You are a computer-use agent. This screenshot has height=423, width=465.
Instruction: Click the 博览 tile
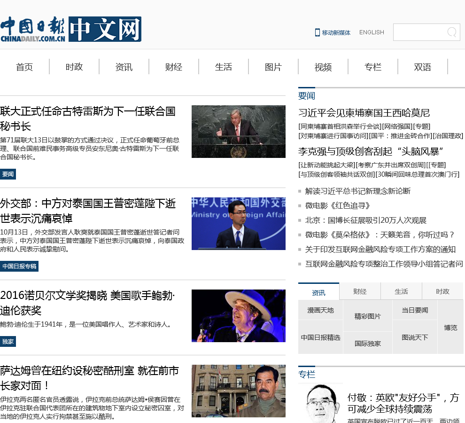point(450,328)
